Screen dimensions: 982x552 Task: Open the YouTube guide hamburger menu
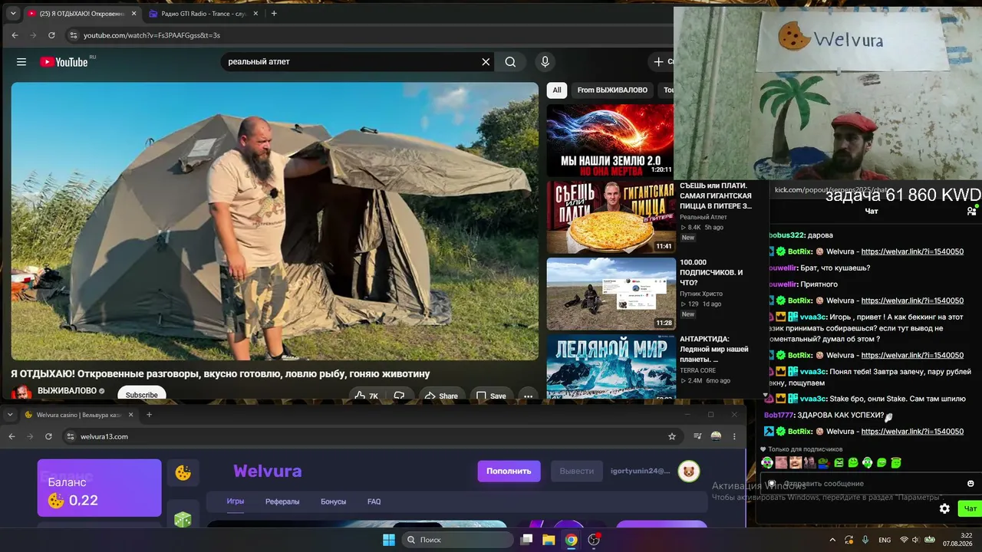[x=21, y=62]
